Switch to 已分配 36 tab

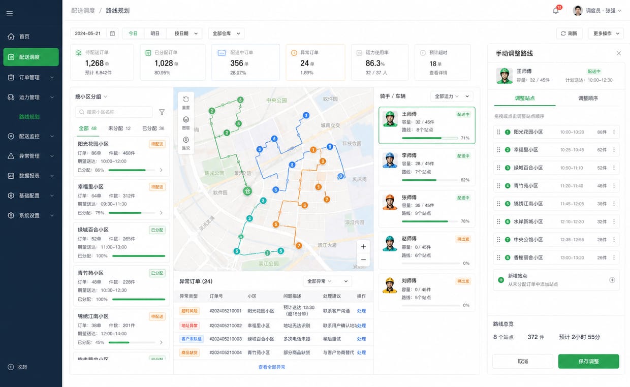153,128
